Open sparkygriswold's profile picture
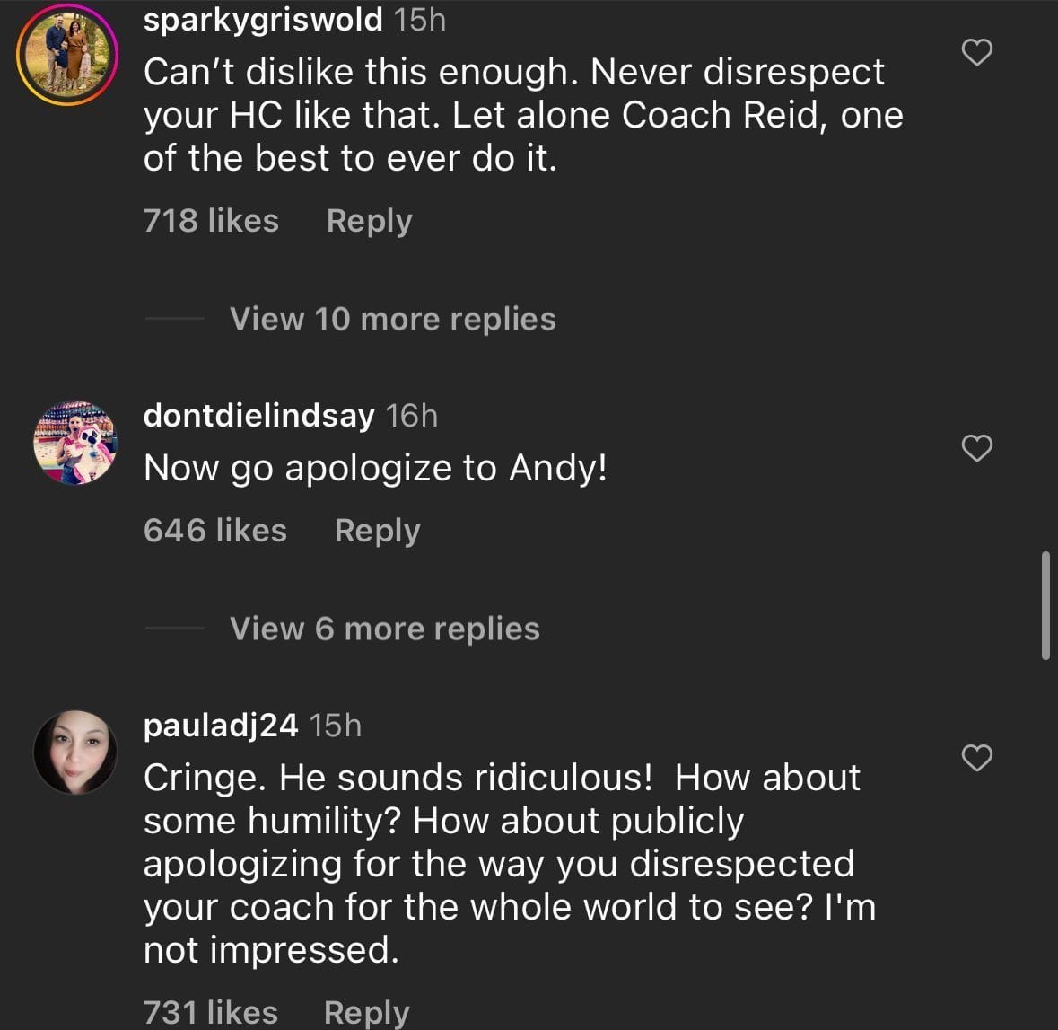 pos(68,55)
